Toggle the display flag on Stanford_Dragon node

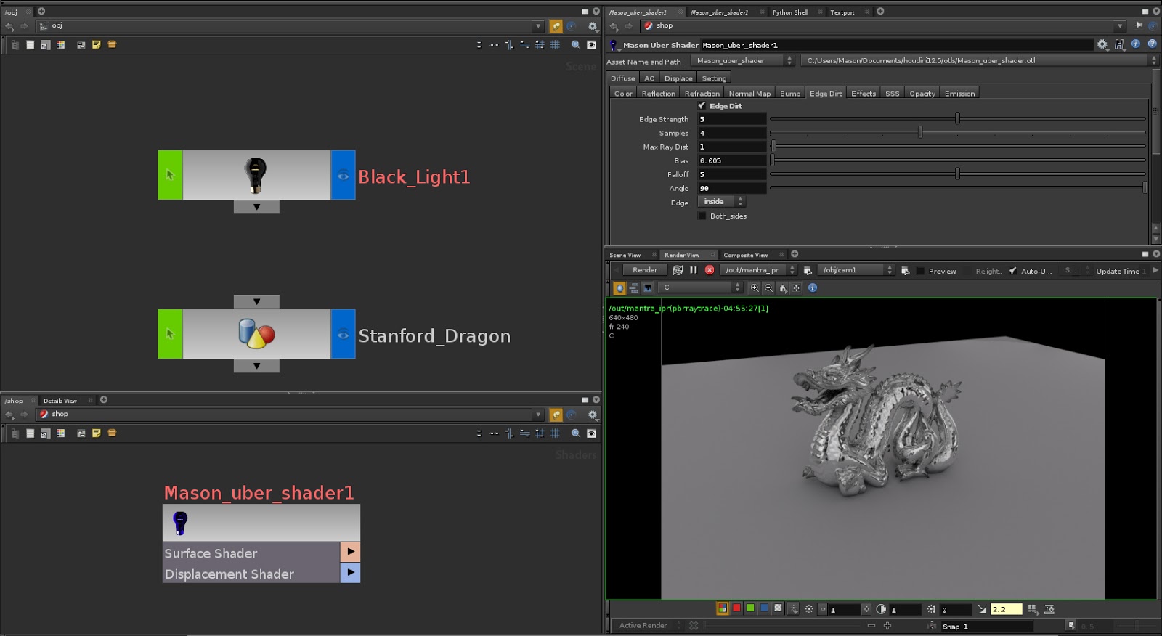tap(343, 334)
